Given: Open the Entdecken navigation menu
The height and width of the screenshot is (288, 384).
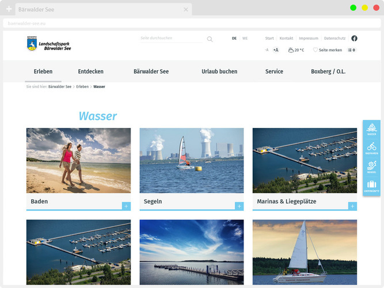Looking at the screenshot, I should click(91, 71).
